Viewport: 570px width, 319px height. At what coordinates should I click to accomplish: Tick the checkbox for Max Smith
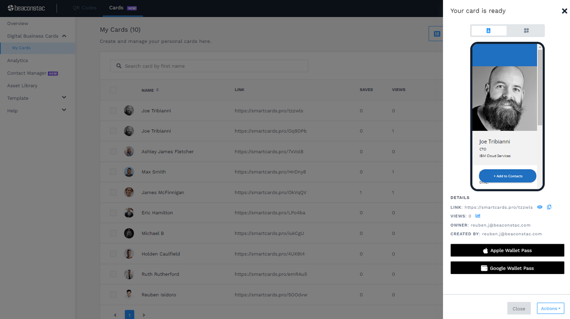(x=113, y=172)
